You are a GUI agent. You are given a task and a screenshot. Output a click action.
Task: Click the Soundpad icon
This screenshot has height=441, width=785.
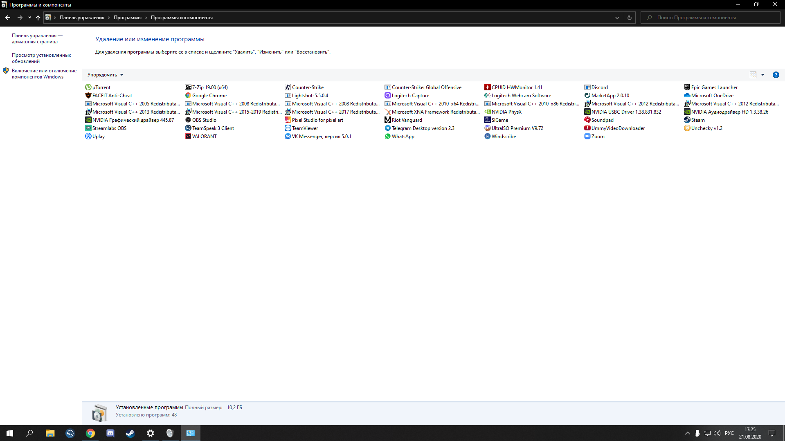587,120
